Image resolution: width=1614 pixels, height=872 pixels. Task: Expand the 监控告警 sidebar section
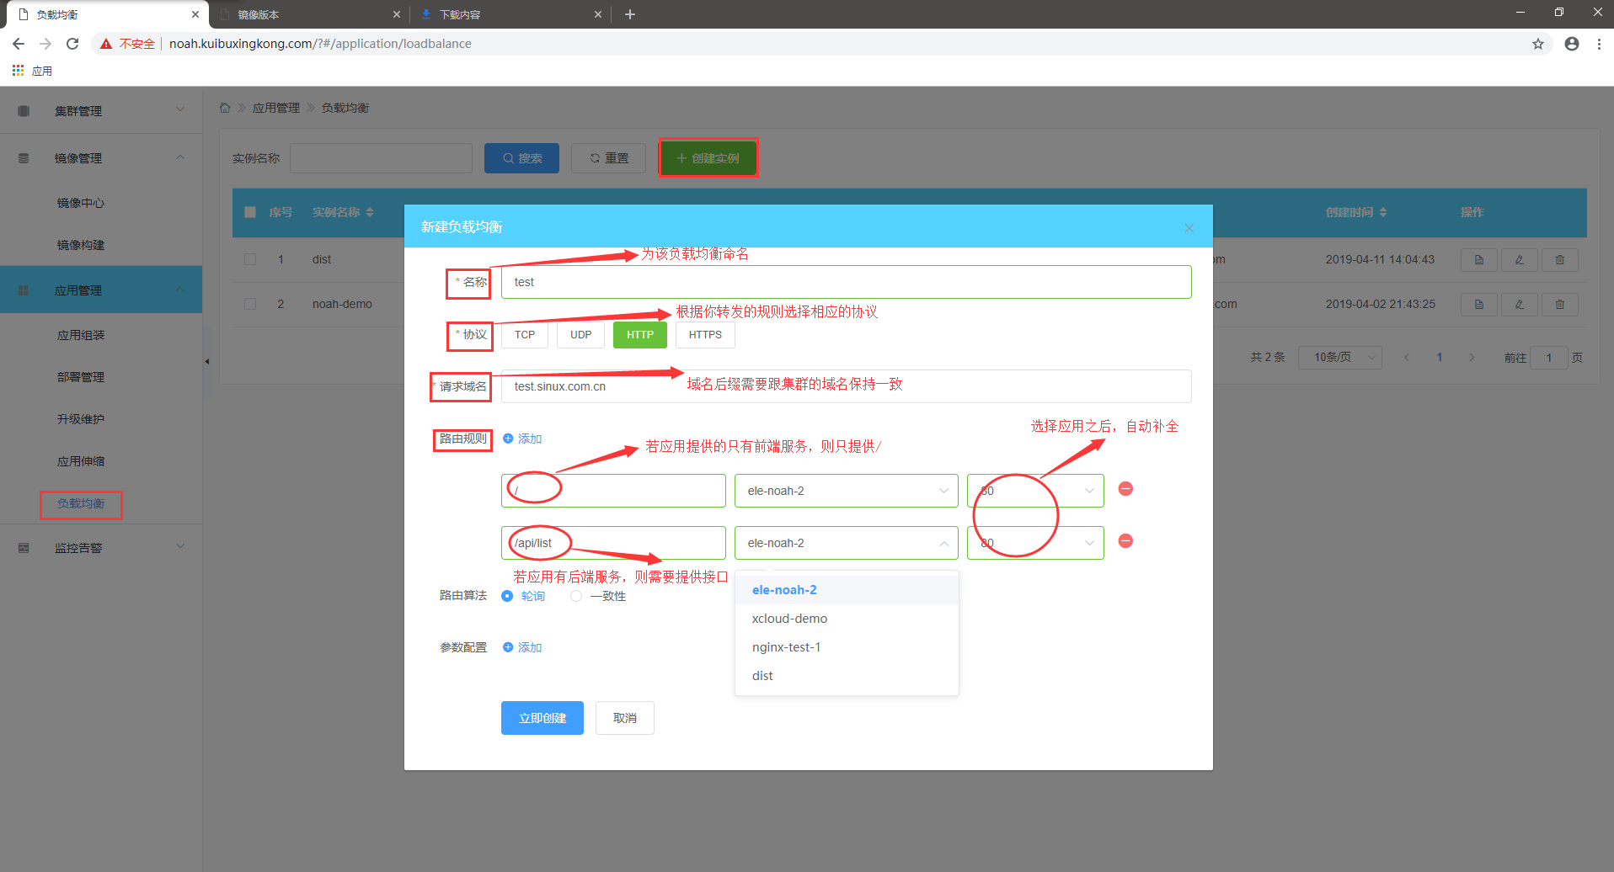coord(101,547)
